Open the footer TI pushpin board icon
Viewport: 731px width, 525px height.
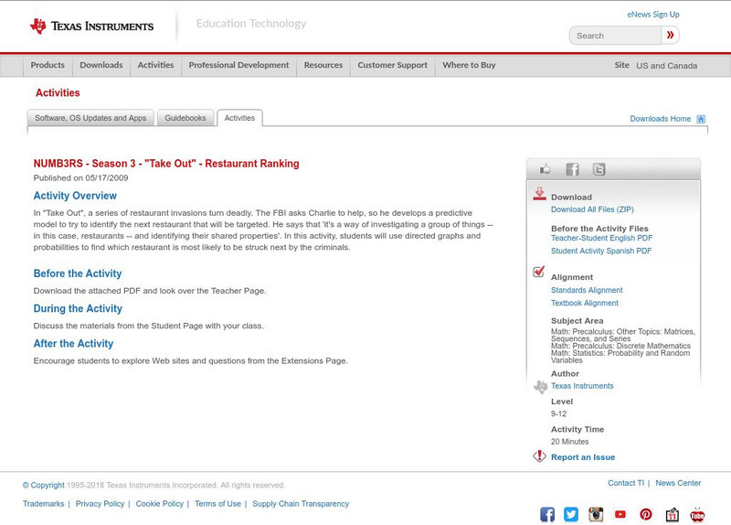click(x=672, y=514)
